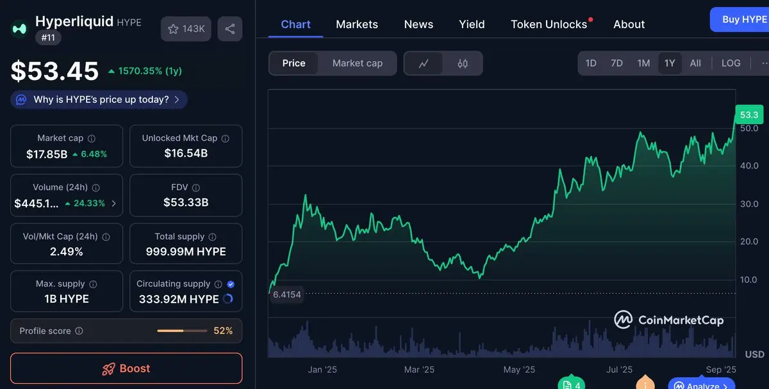Click the 1B HYPE max supply value

coord(67,299)
